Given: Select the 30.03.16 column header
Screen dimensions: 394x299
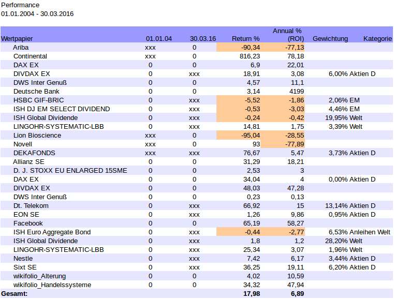Looking at the screenshot, I should tap(203, 39).
